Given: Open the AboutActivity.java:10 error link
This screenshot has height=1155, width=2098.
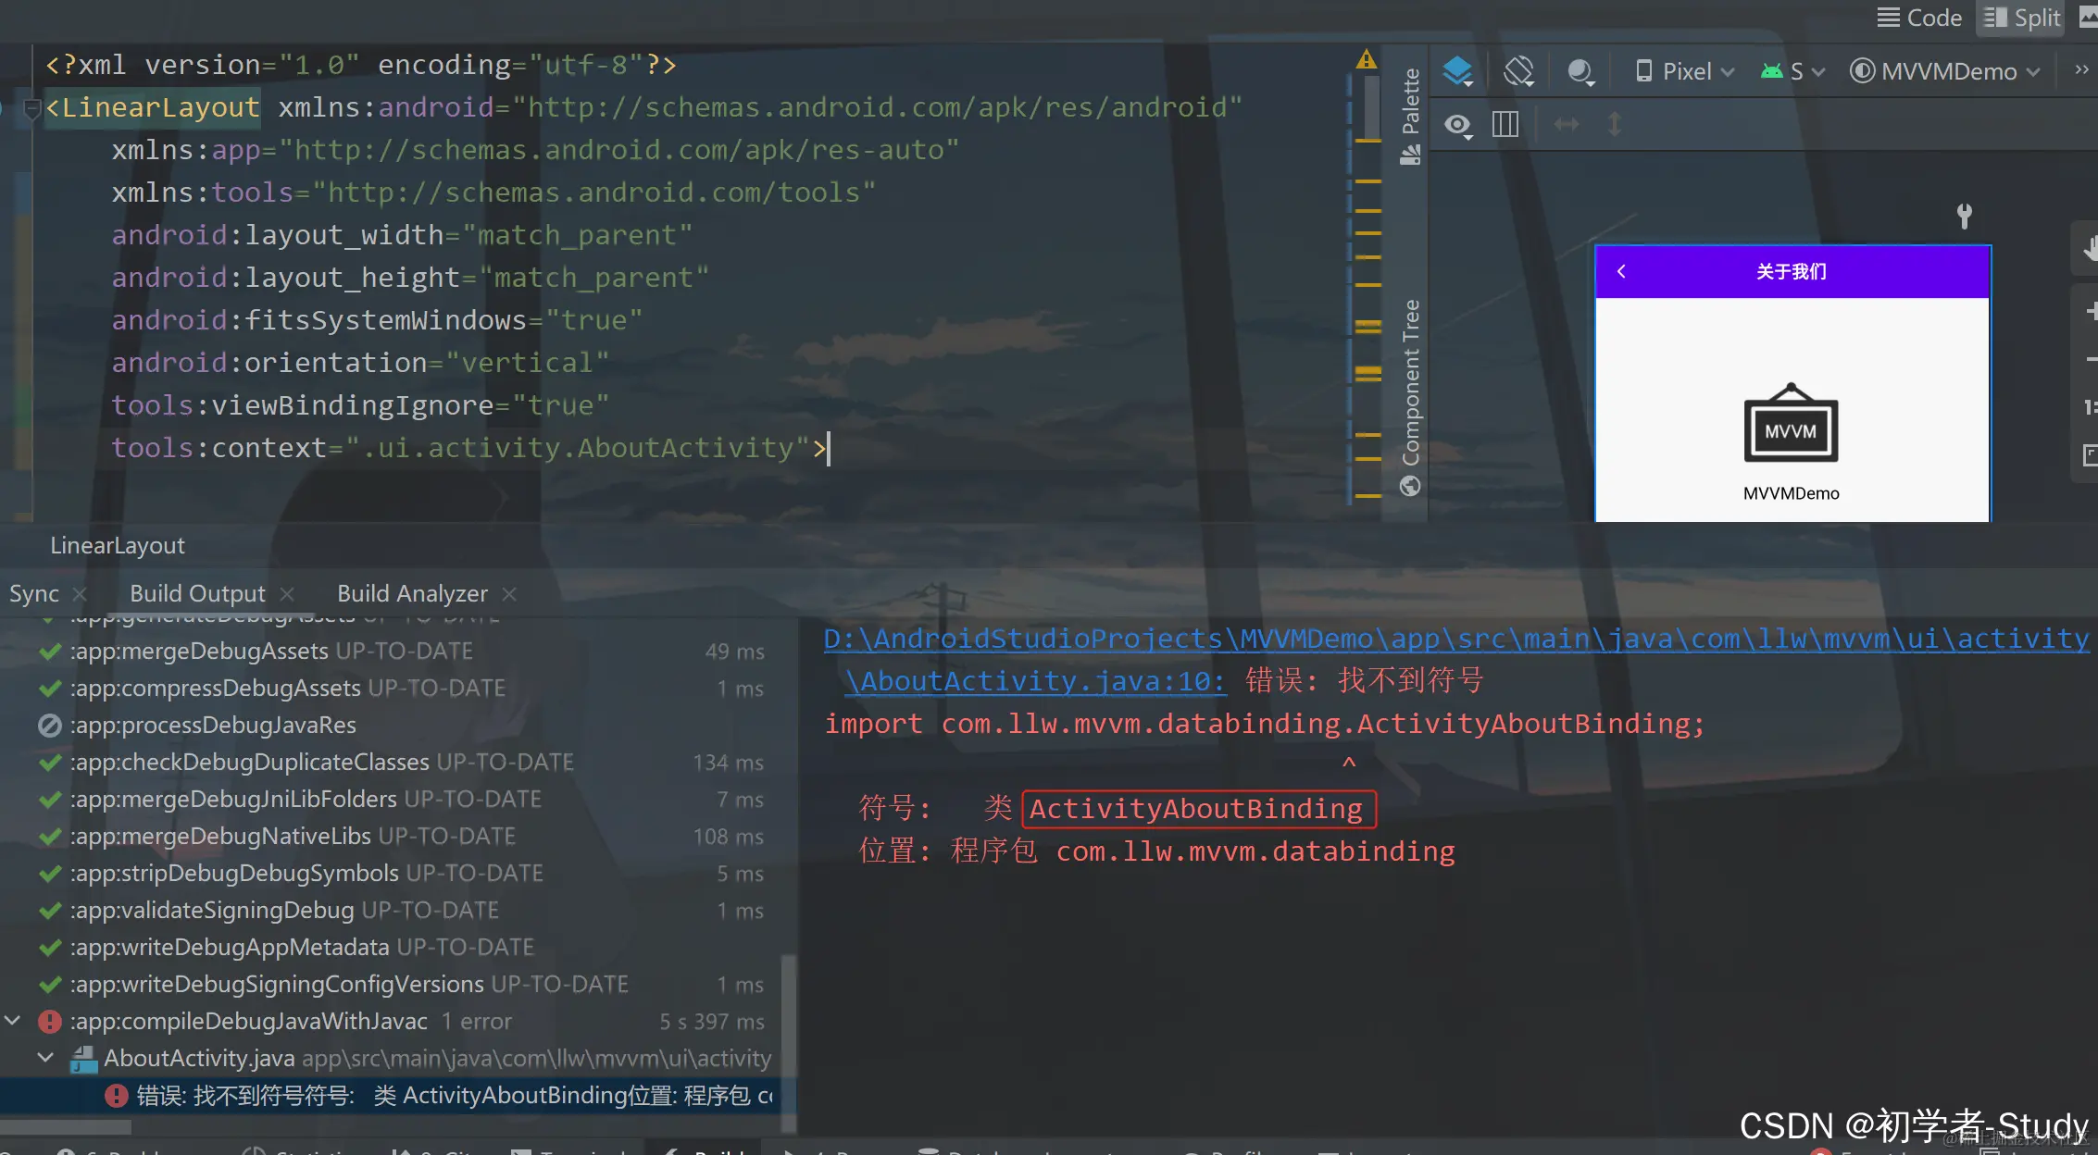Looking at the screenshot, I should click(1035, 681).
